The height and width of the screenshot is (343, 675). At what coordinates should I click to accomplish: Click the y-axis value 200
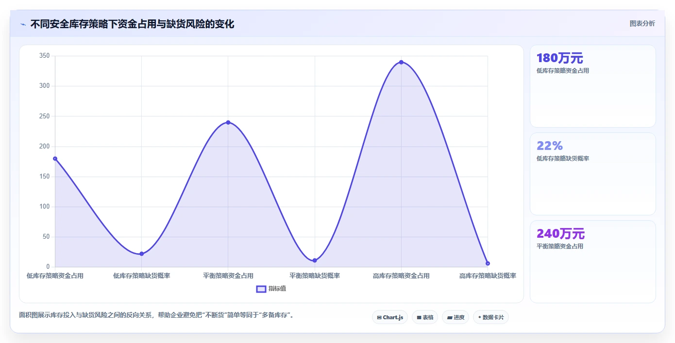tap(45, 147)
